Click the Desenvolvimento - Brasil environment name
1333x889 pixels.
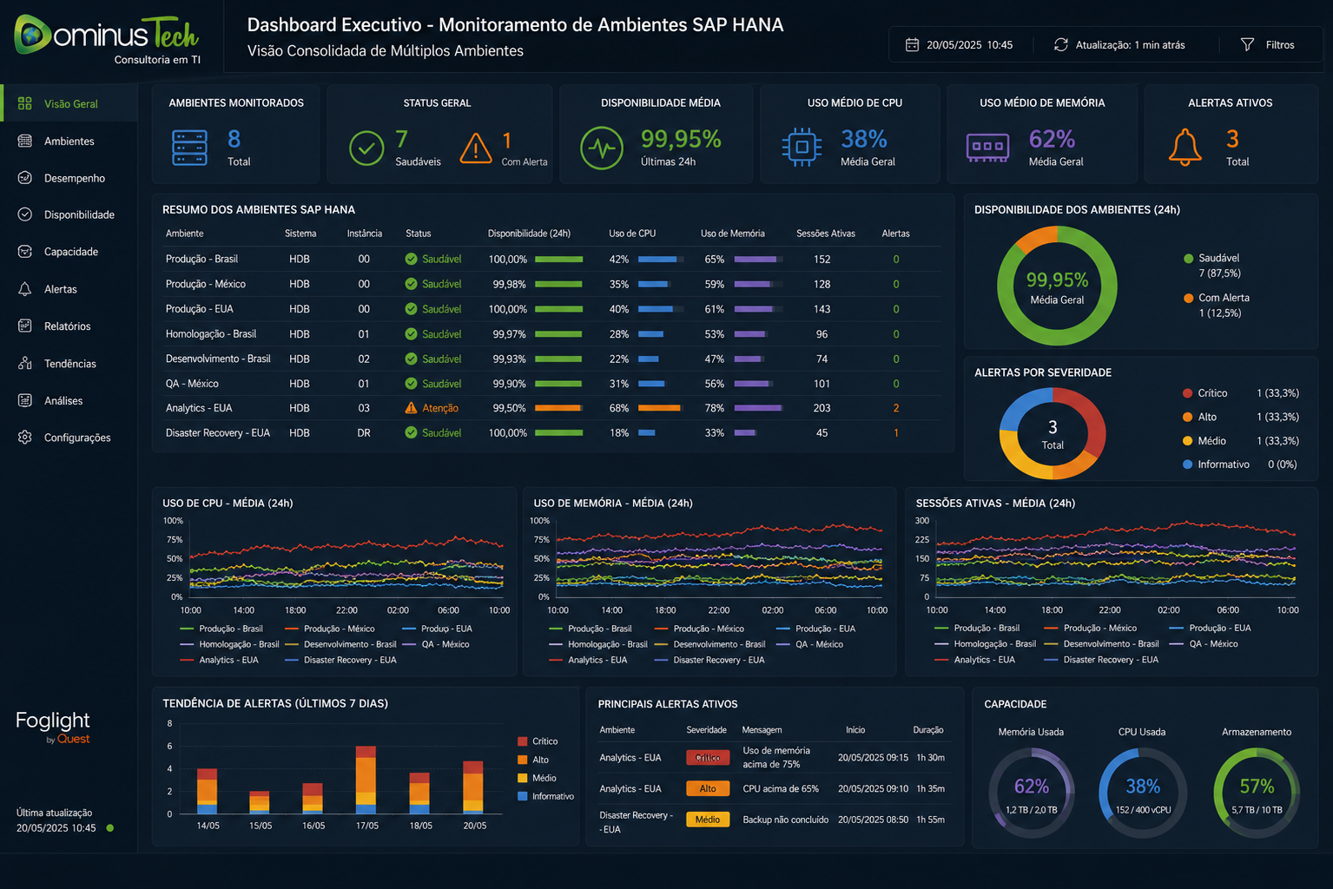(218, 359)
